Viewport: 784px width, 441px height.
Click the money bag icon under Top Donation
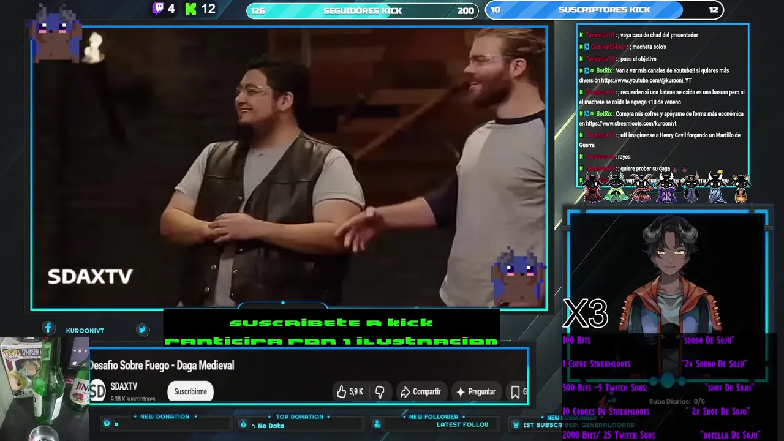[243, 424]
